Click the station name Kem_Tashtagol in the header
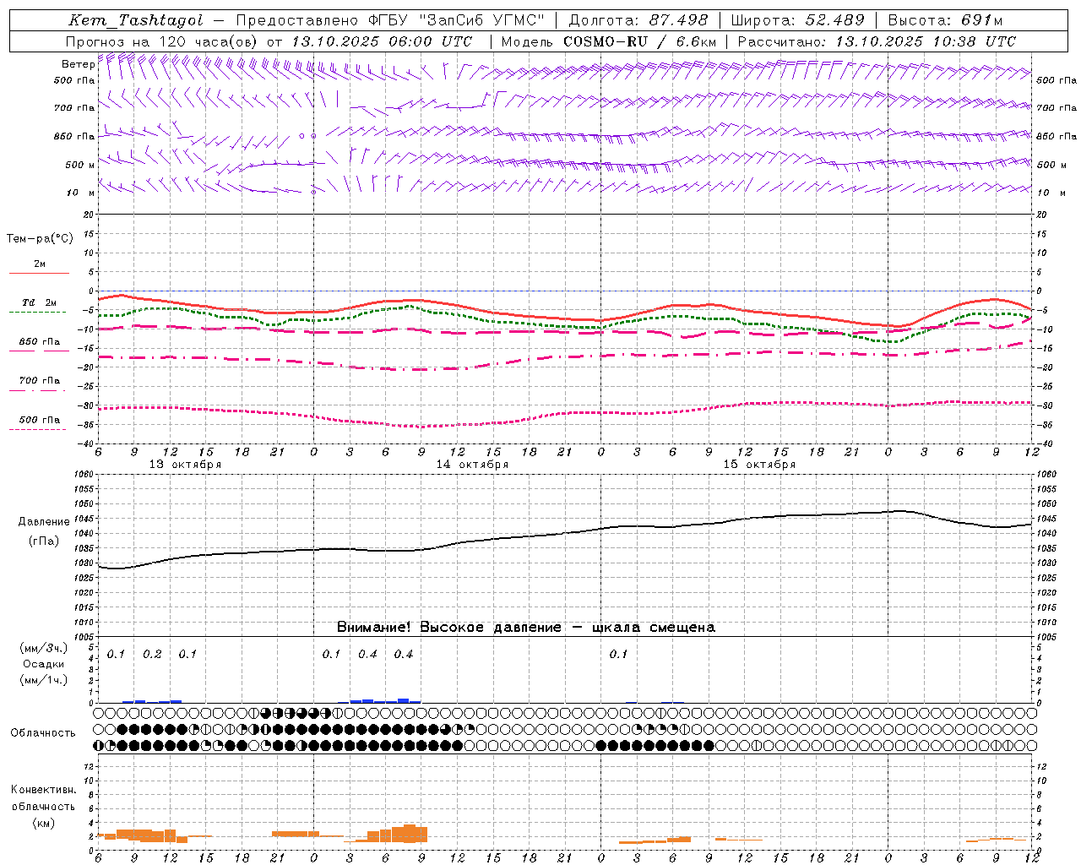 click(x=136, y=20)
